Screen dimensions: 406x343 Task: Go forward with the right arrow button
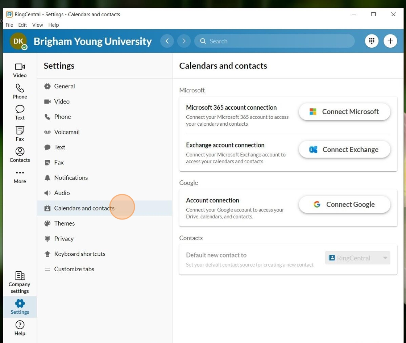pos(184,41)
